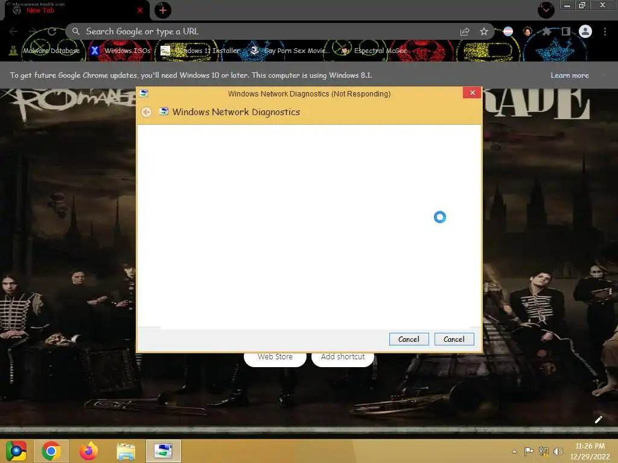Select the New Tab browser tab
Screen dimensions: 618x463
point(75,10)
